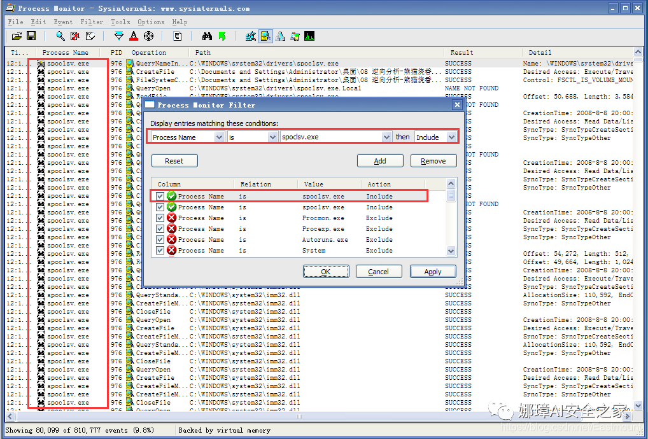Image resolution: width=648 pixels, height=439 pixels.
Task: Toggle Capture with the magnifier toolbar icon
Action: [x=60, y=36]
